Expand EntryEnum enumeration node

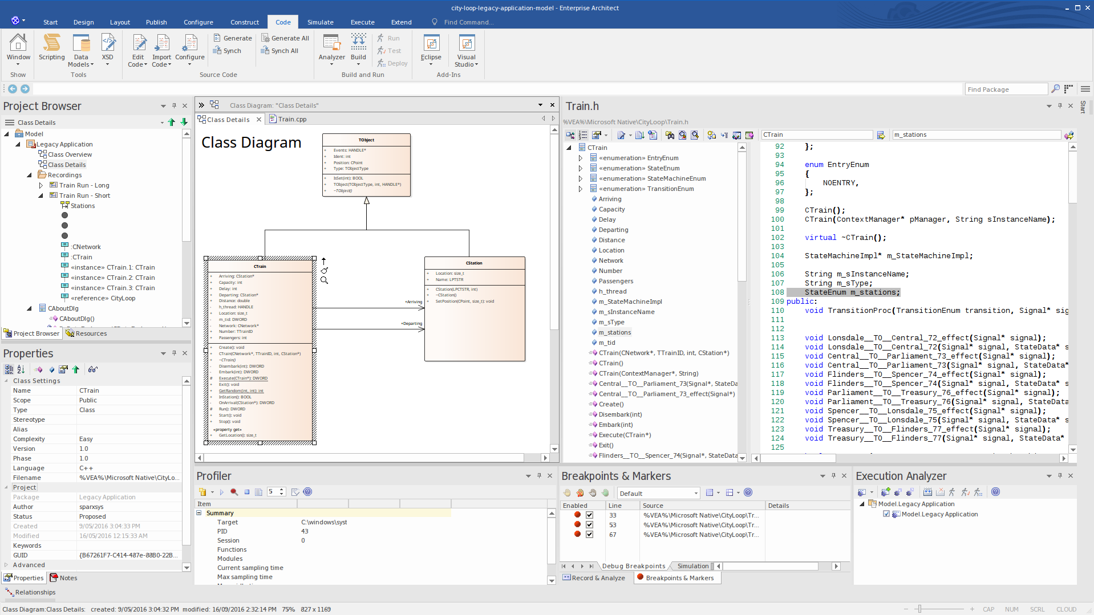point(581,158)
